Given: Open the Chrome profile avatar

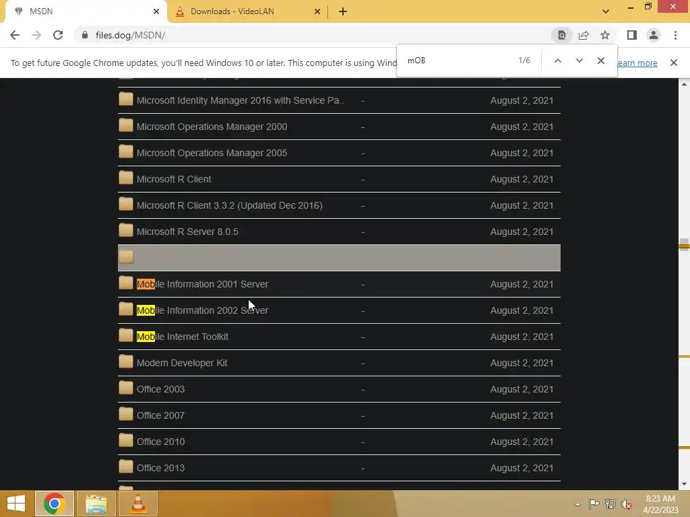Looking at the screenshot, I should 654,35.
